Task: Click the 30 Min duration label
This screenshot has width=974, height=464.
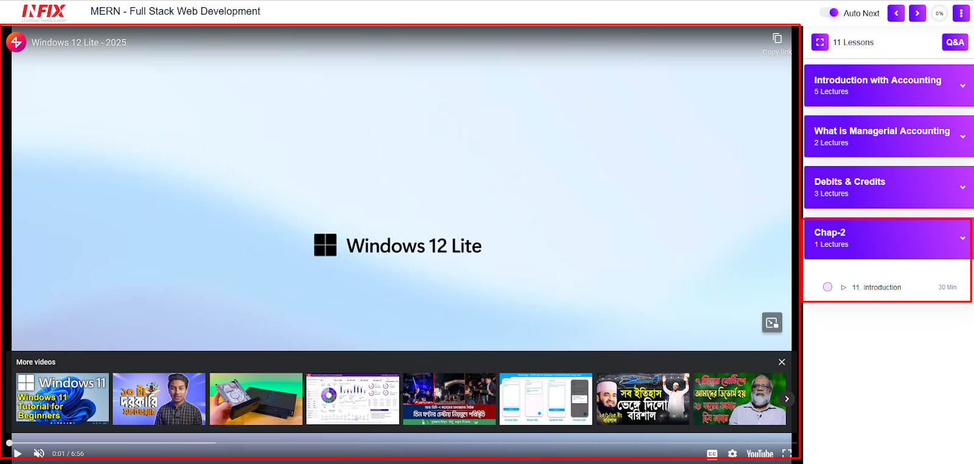Action: tap(947, 288)
